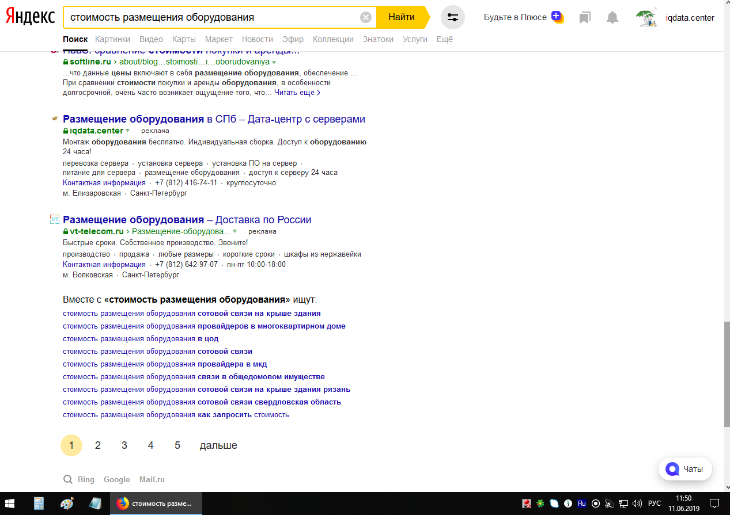The height and width of the screenshot is (515, 730).
Task: Open the Маркет tab
Action: [x=219, y=39]
